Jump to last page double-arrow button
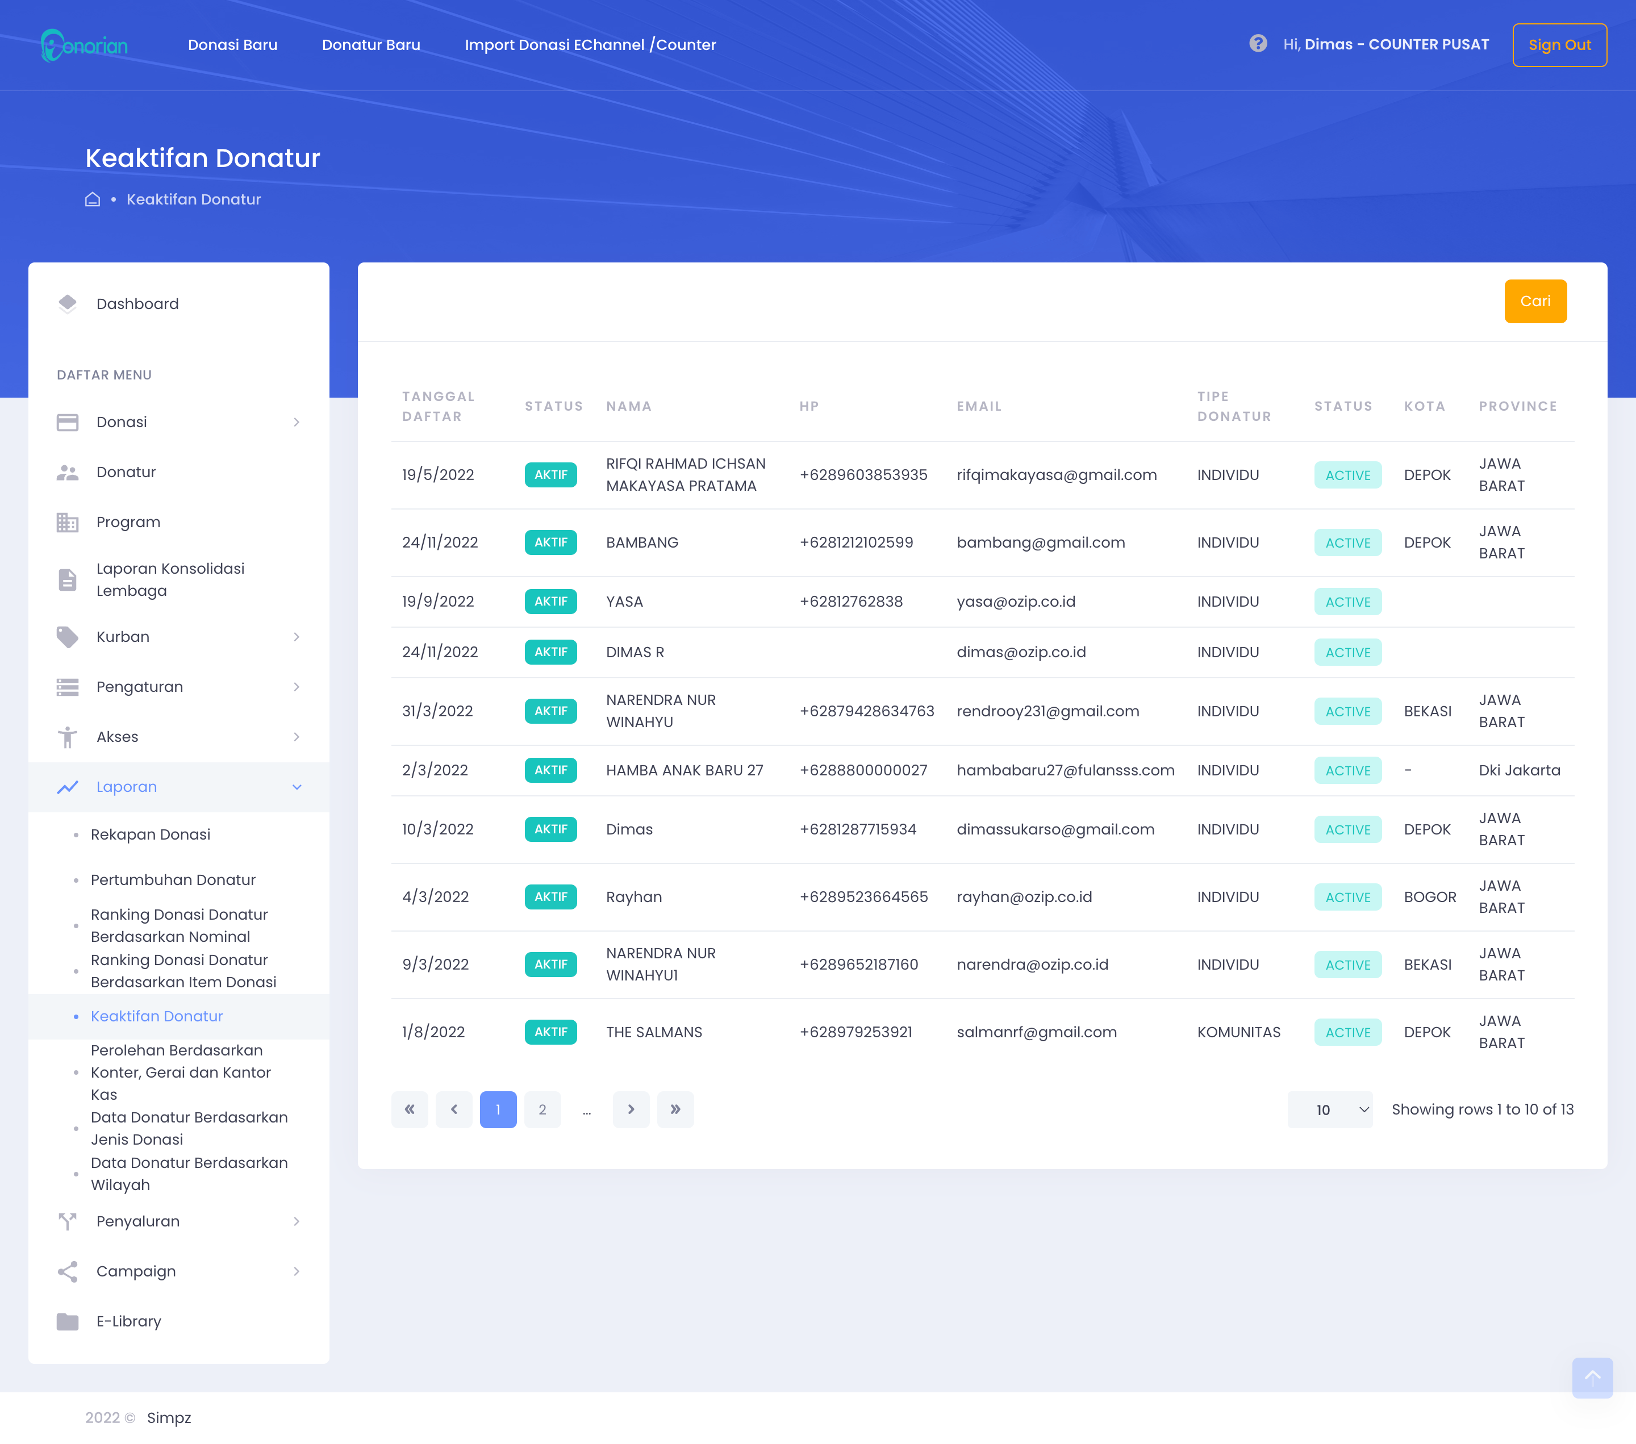 [675, 1109]
